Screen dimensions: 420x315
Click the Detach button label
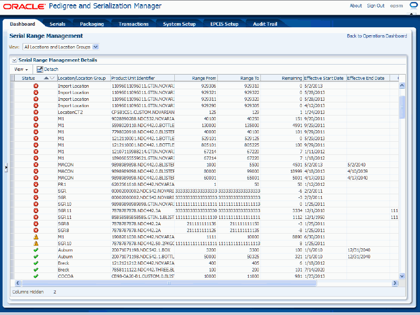[51, 69]
